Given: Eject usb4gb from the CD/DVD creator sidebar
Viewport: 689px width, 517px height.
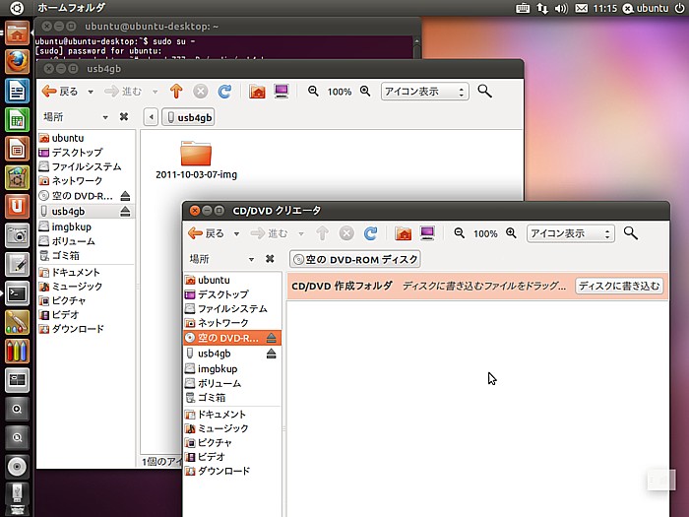Looking at the screenshot, I should click(271, 354).
